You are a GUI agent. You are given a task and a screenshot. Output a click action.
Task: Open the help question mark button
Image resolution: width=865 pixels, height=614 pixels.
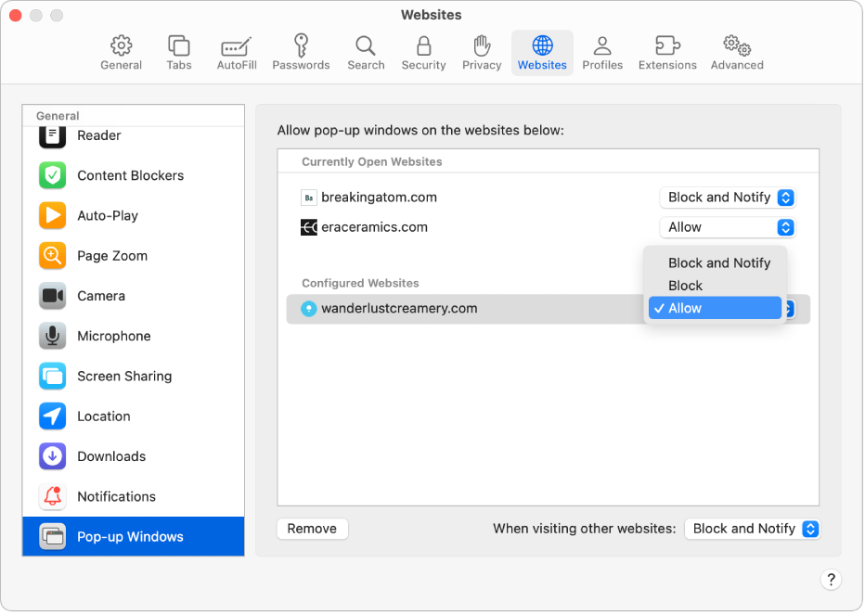pos(831,579)
